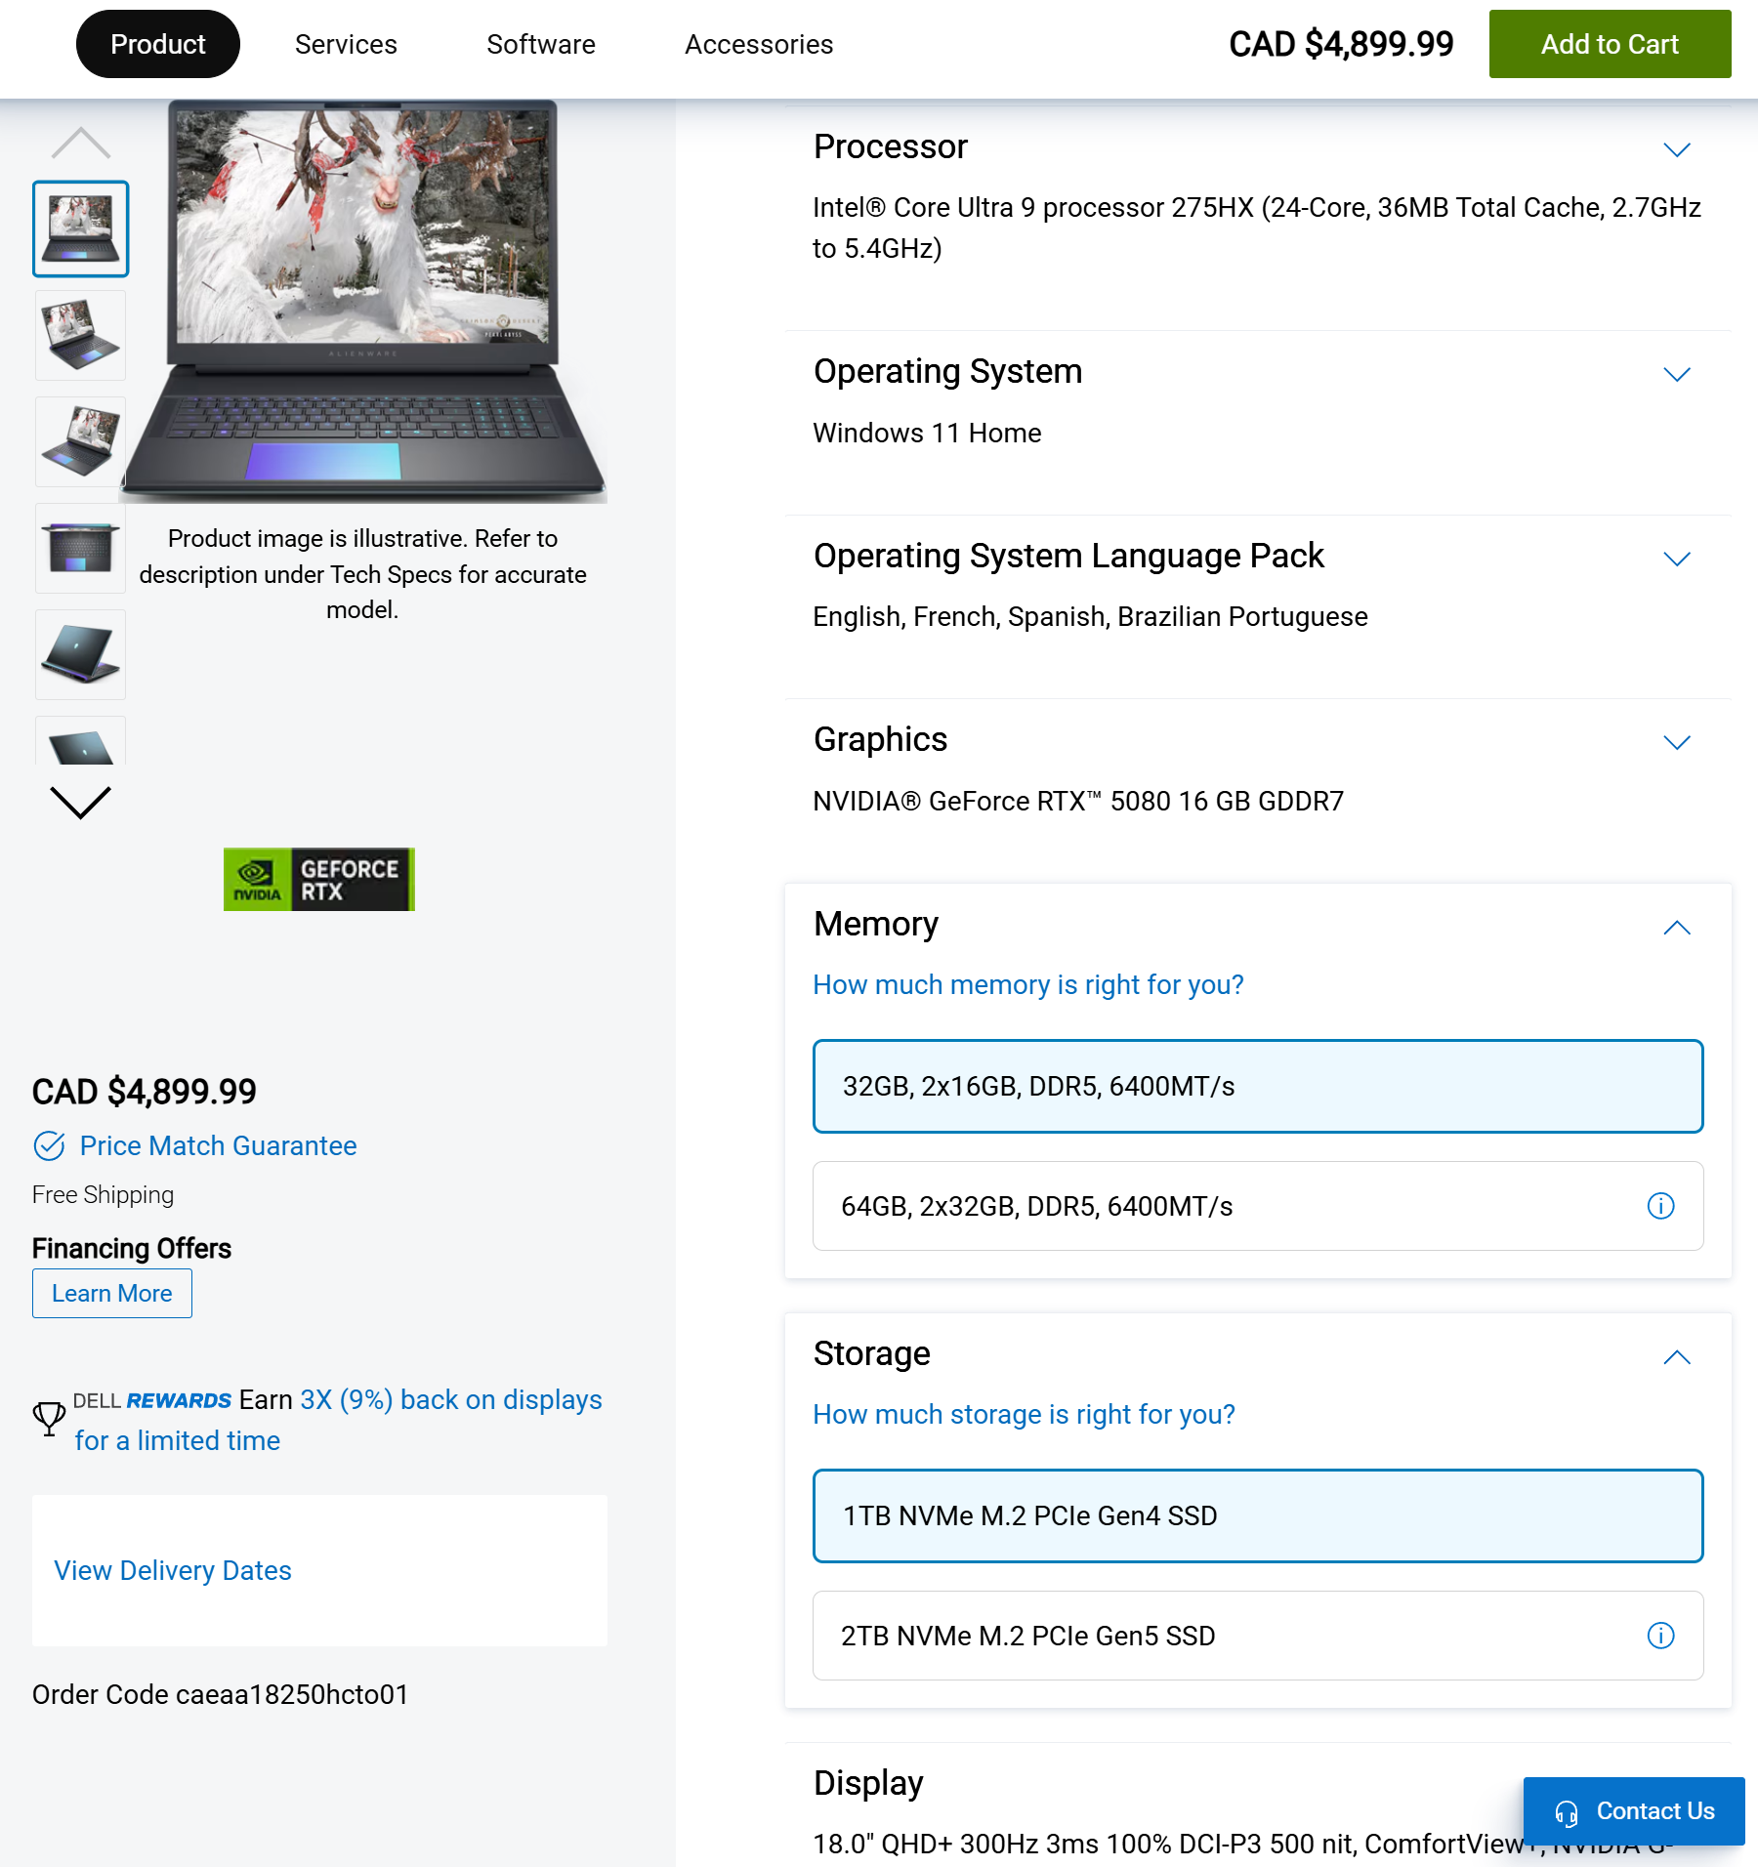Select the second laptop thumbnail image
This screenshot has height=1867, width=1758.
tap(80, 335)
